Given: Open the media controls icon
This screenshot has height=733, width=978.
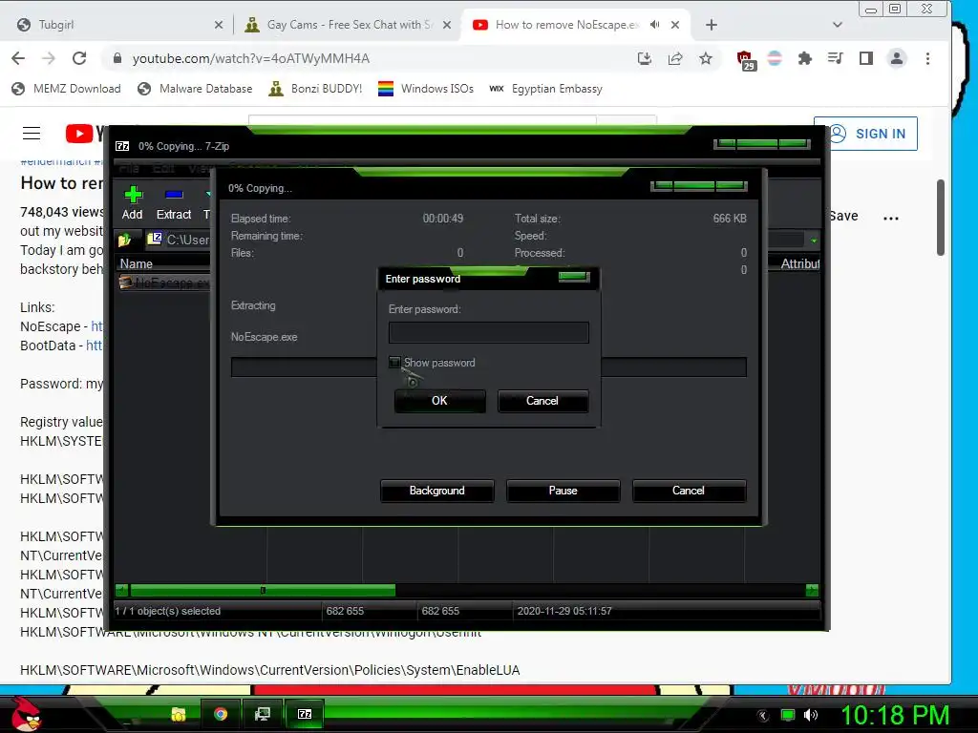Looking at the screenshot, I should click(835, 58).
